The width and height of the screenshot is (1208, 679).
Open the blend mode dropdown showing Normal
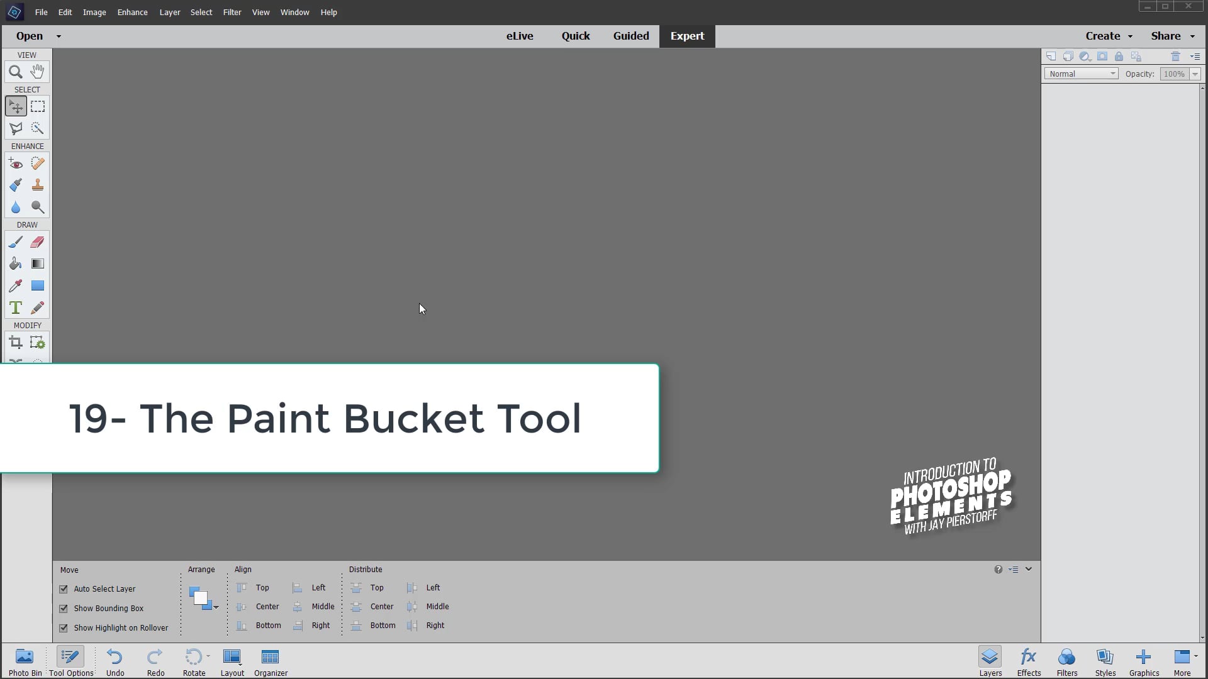click(1081, 74)
